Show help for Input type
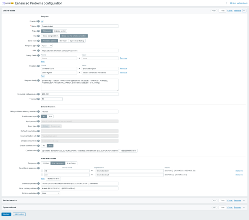Viewport: 249px width, 220px height. (x=38, y=126)
